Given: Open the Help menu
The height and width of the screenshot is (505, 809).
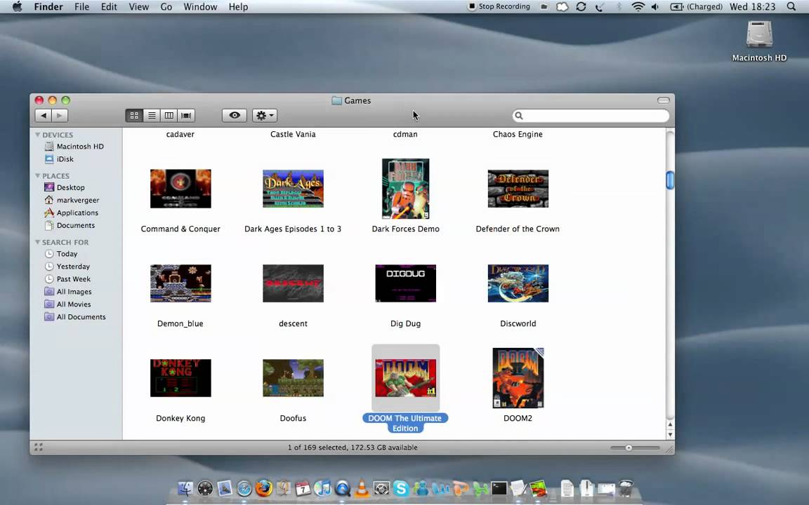Looking at the screenshot, I should 238,7.
